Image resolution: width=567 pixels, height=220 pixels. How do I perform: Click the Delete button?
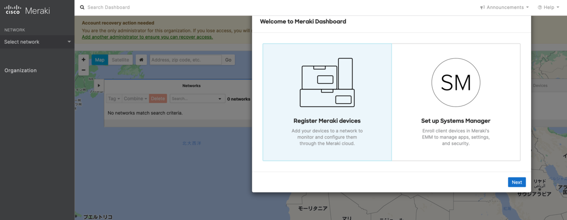(158, 99)
